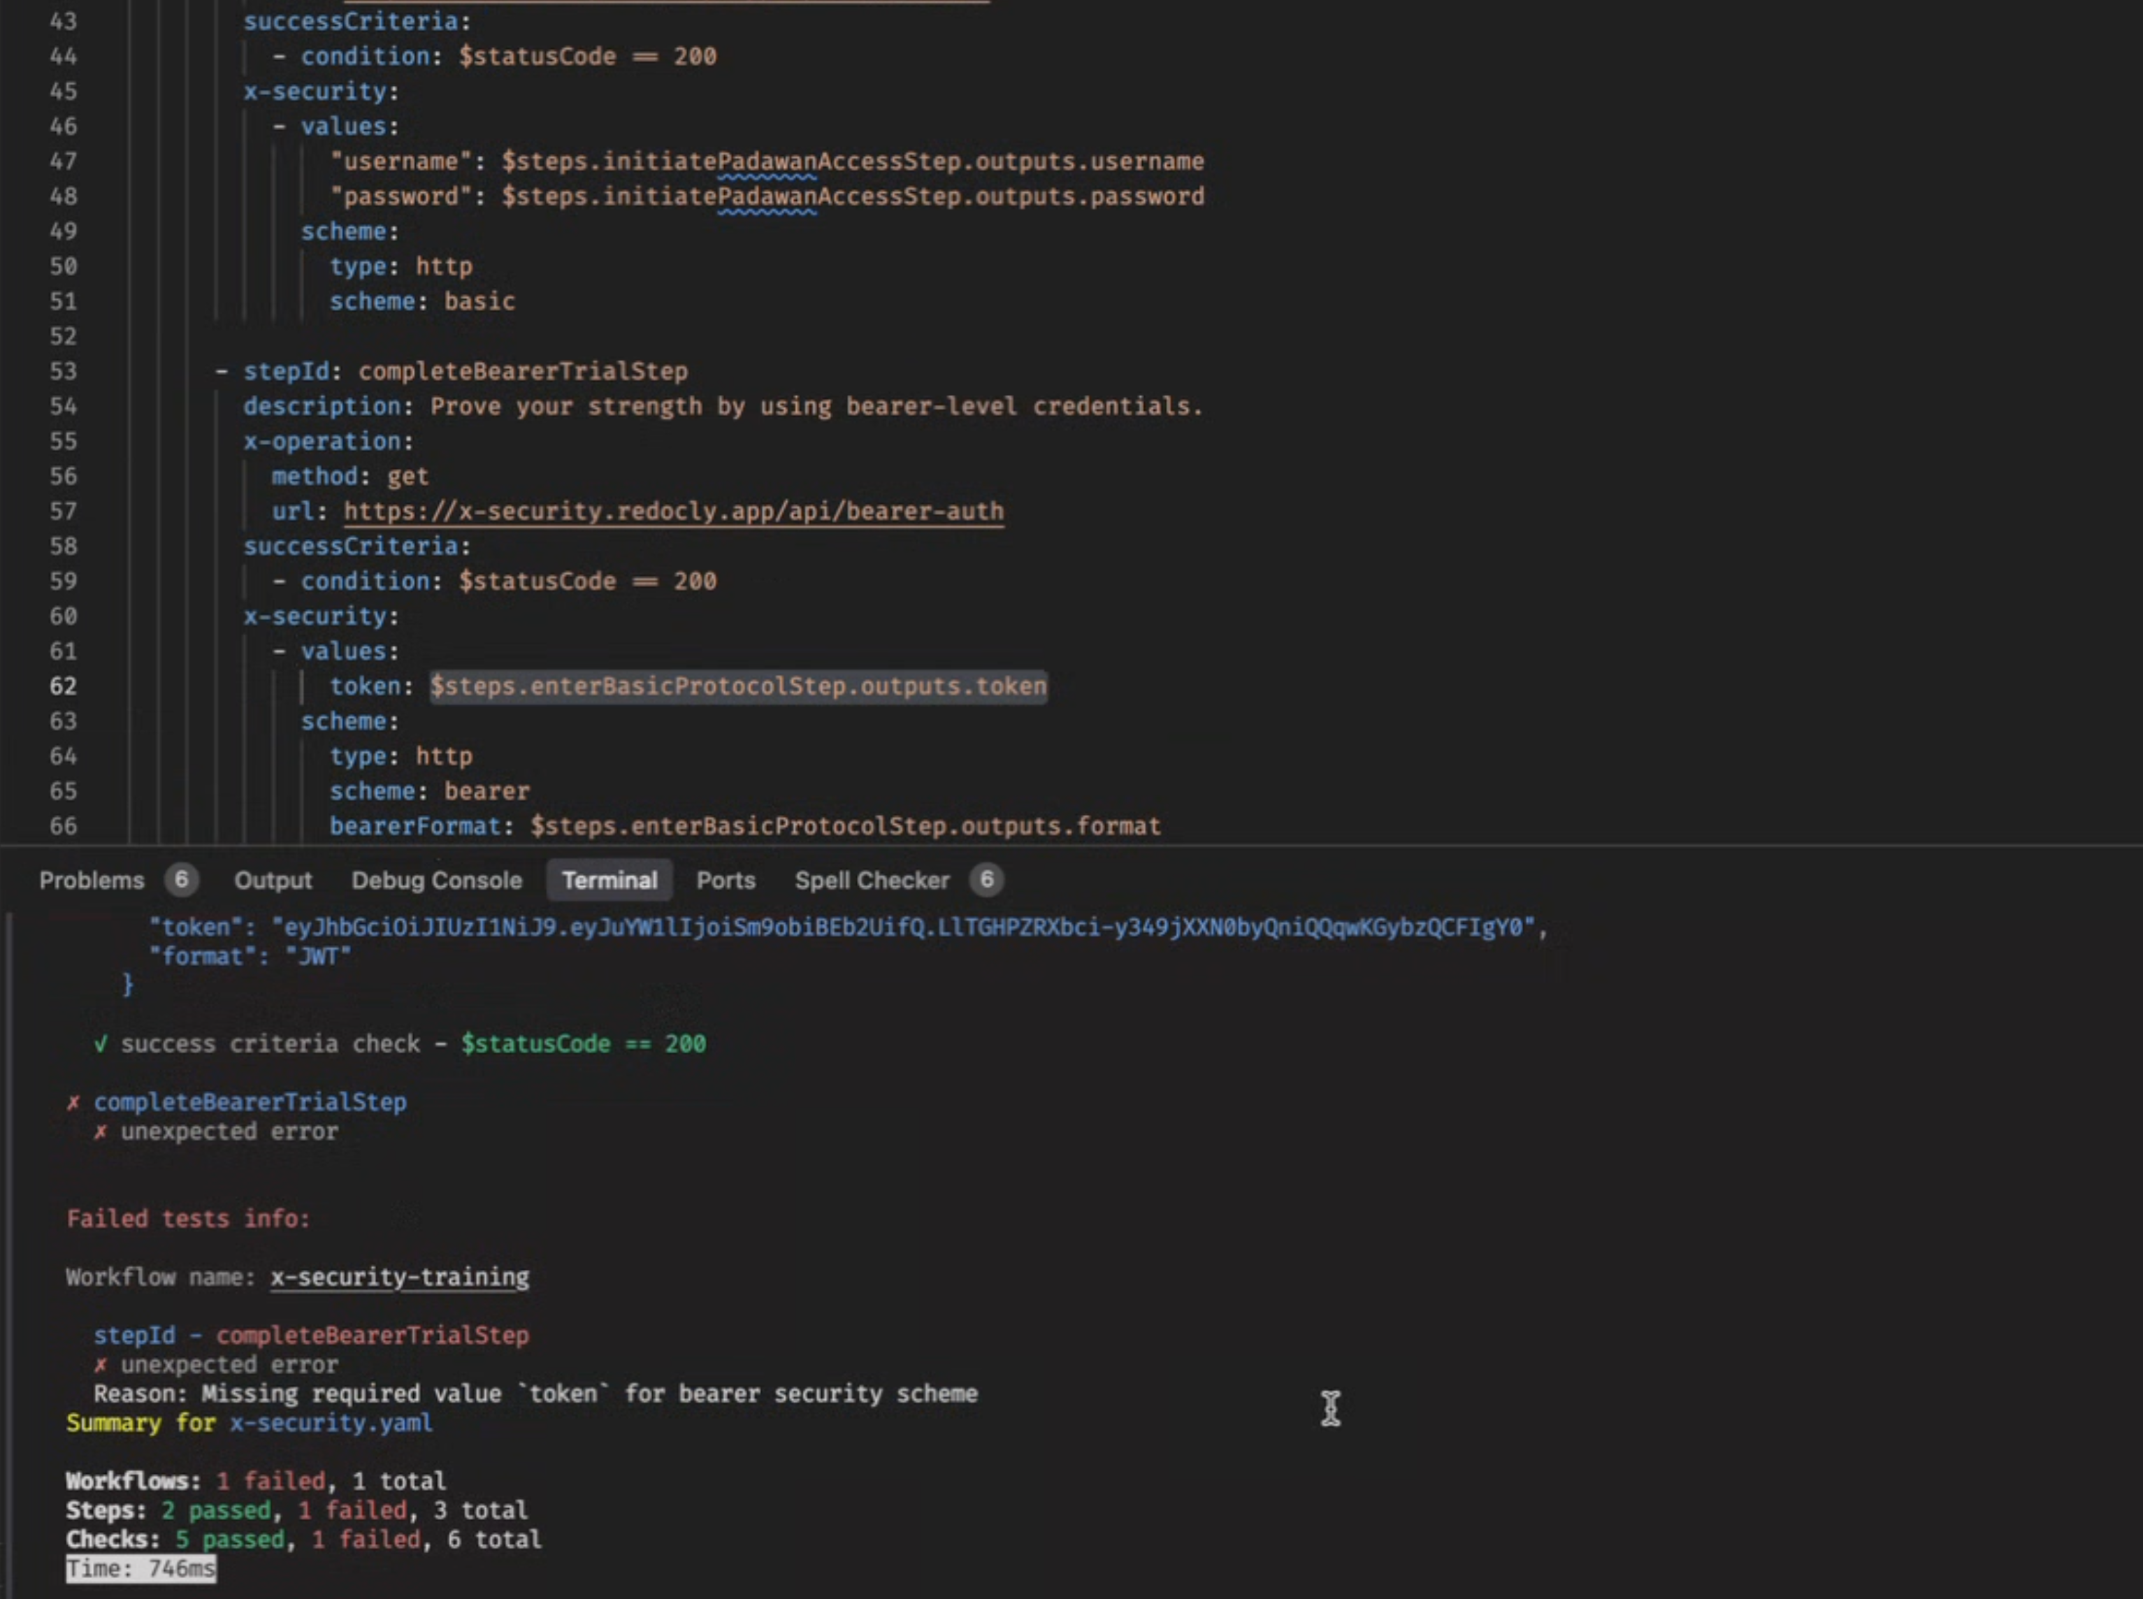Screen dimensions: 2143x1599
Task: Click the red completeBearerTrialStep under Failed tests info
Action: pos(372,1335)
